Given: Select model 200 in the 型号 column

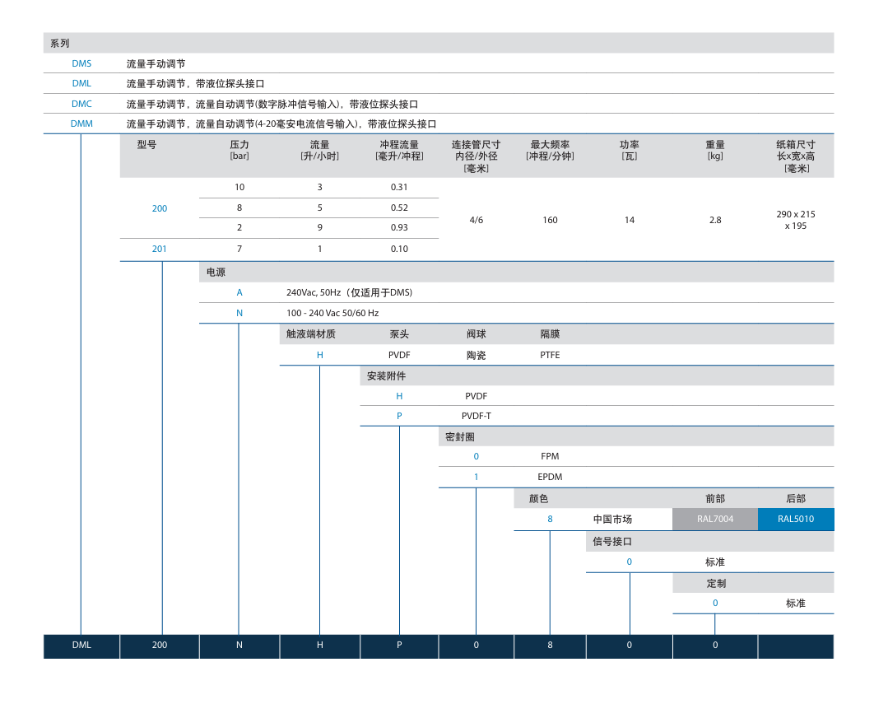Looking at the screenshot, I should pos(160,208).
